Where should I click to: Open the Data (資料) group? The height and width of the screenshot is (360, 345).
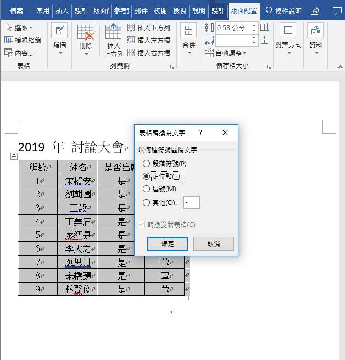[316, 38]
